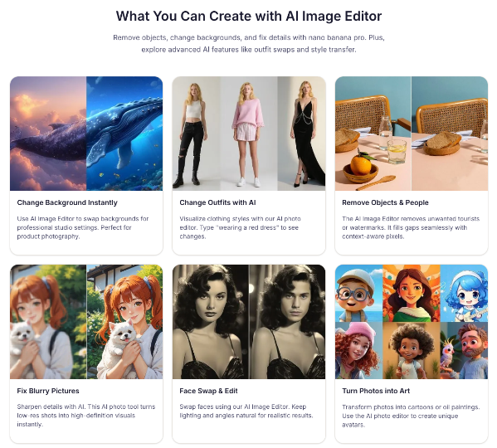Open the anime girl with puppy image
The image size is (497, 448).
click(86, 322)
